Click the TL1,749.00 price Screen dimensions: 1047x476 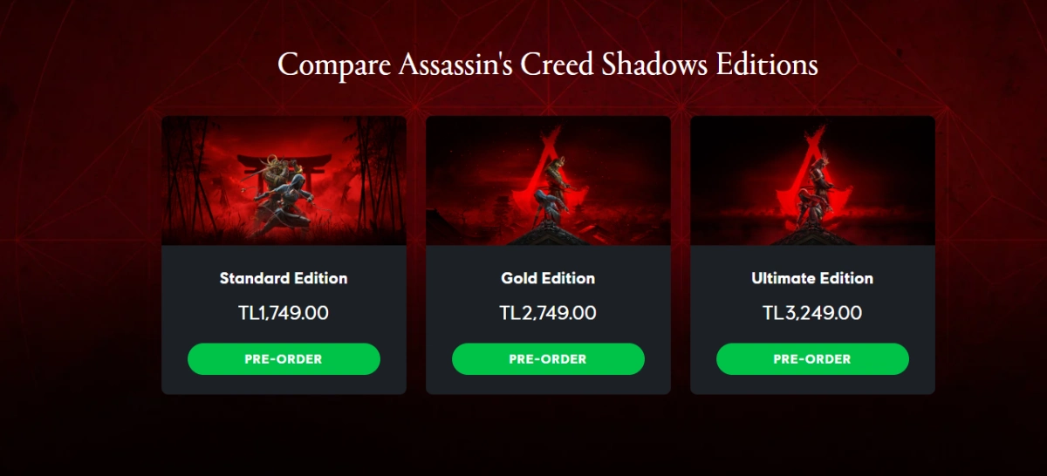(284, 313)
